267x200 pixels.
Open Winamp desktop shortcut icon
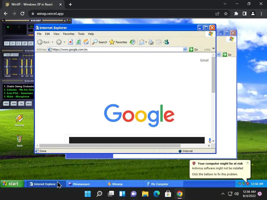[x=19, y=120]
